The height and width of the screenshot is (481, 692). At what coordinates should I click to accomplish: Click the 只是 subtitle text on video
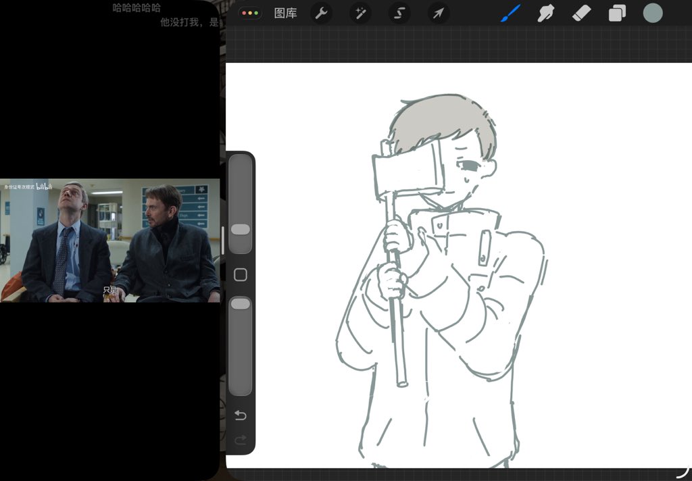110,290
